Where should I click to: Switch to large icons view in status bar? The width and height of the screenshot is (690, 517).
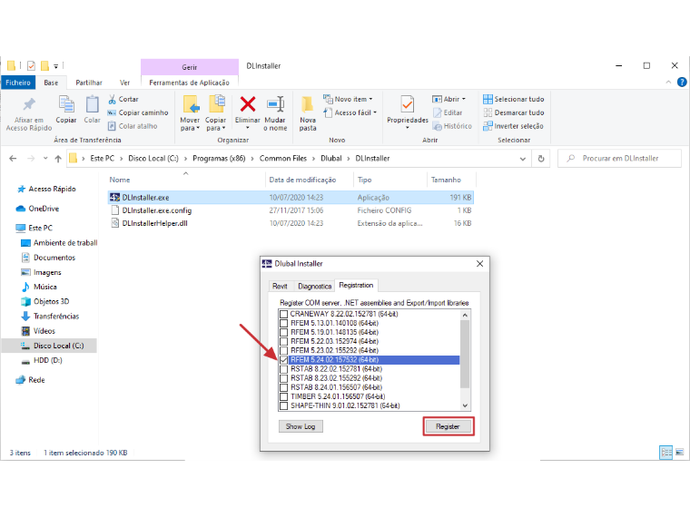[x=680, y=453]
